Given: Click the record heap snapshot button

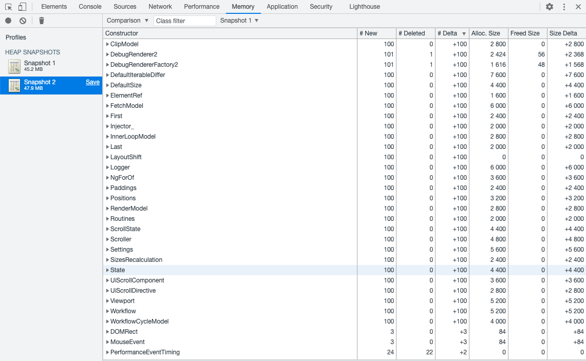Looking at the screenshot, I should [x=8, y=21].
